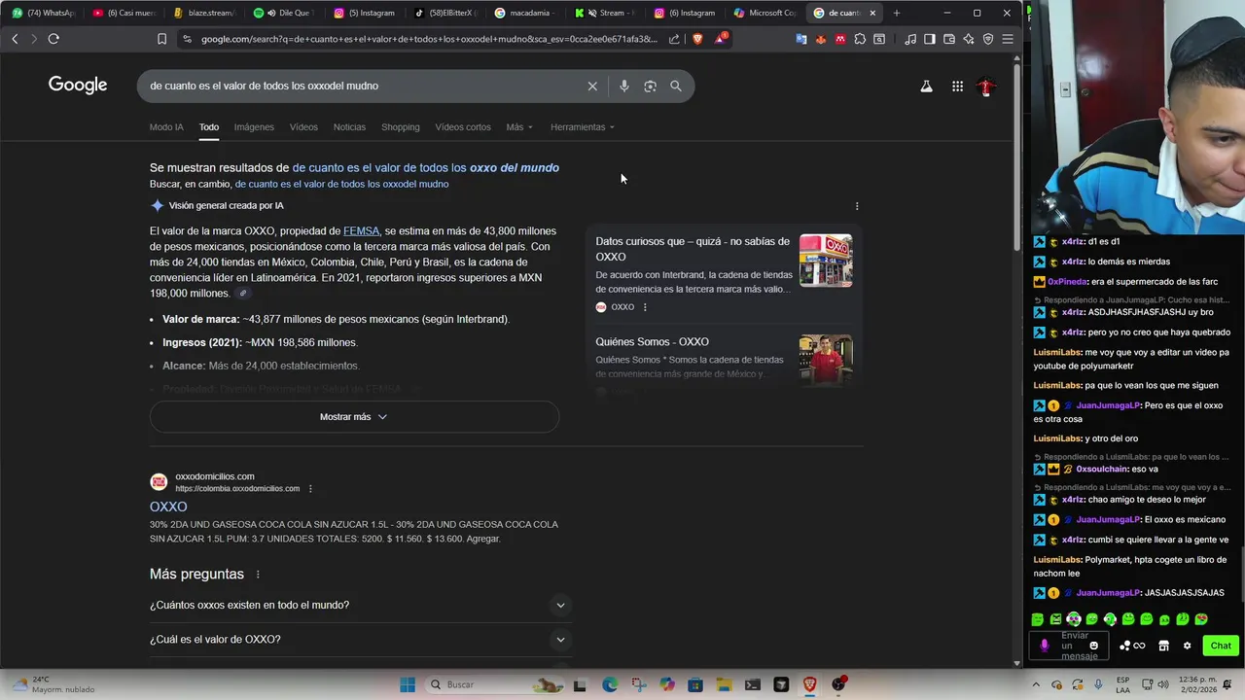Open the media control music note
1245x700 pixels.
[x=910, y=39]
